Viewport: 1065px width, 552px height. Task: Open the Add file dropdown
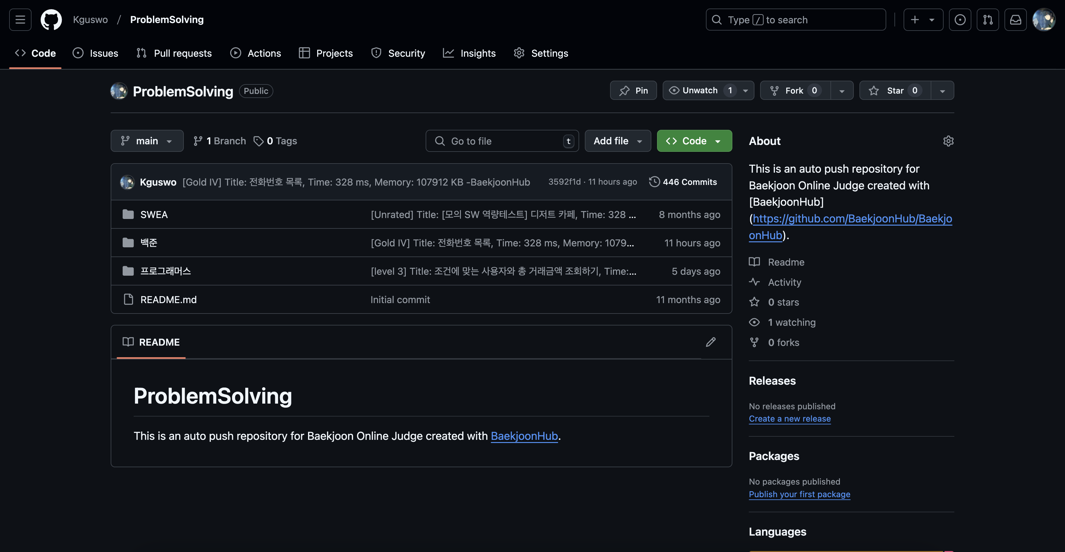(618, 141)
